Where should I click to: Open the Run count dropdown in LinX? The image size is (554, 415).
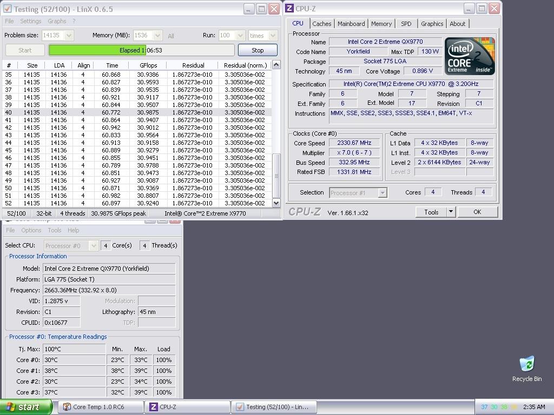point(240,35)
